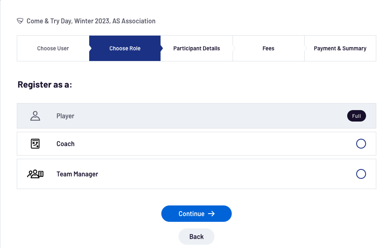Screen dimensions: 391x248
Task: Open the Choose Role step tab
Action: [x=125, y=48]
